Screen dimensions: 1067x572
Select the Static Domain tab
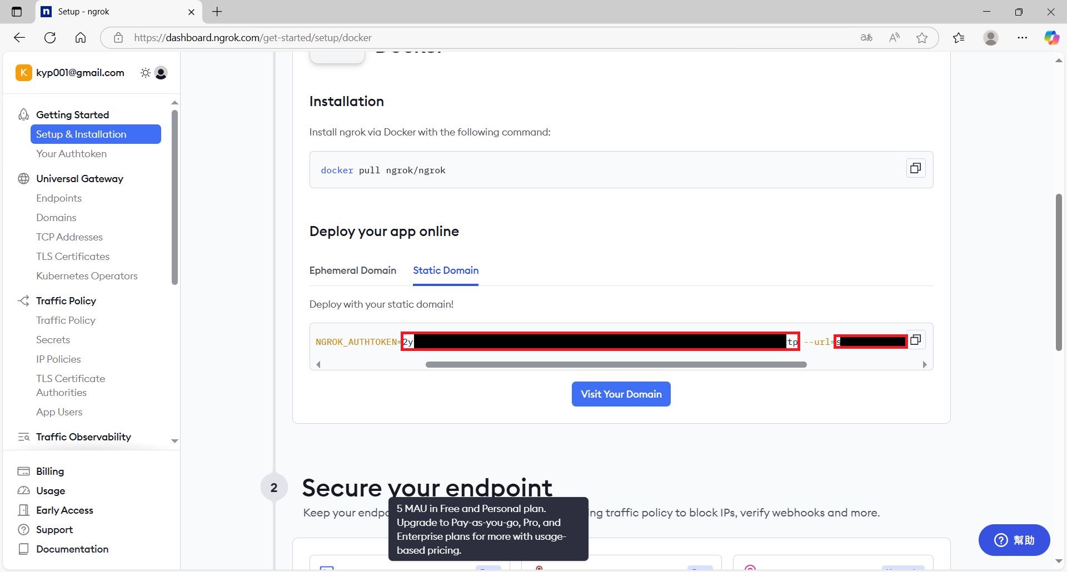(x=445, y=270)
